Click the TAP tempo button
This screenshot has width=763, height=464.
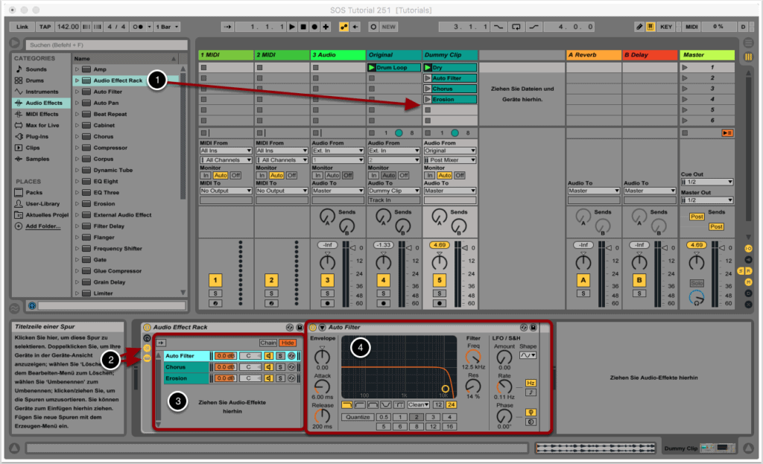45,27
